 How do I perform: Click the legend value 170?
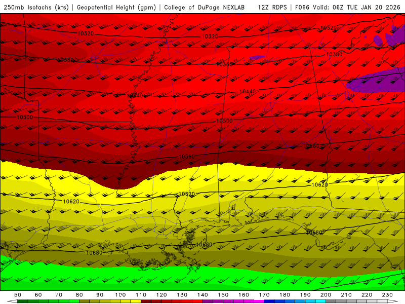pos(264,295)
